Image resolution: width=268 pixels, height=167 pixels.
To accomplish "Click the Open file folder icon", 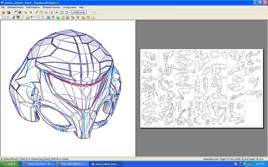I will coord(4,12).
